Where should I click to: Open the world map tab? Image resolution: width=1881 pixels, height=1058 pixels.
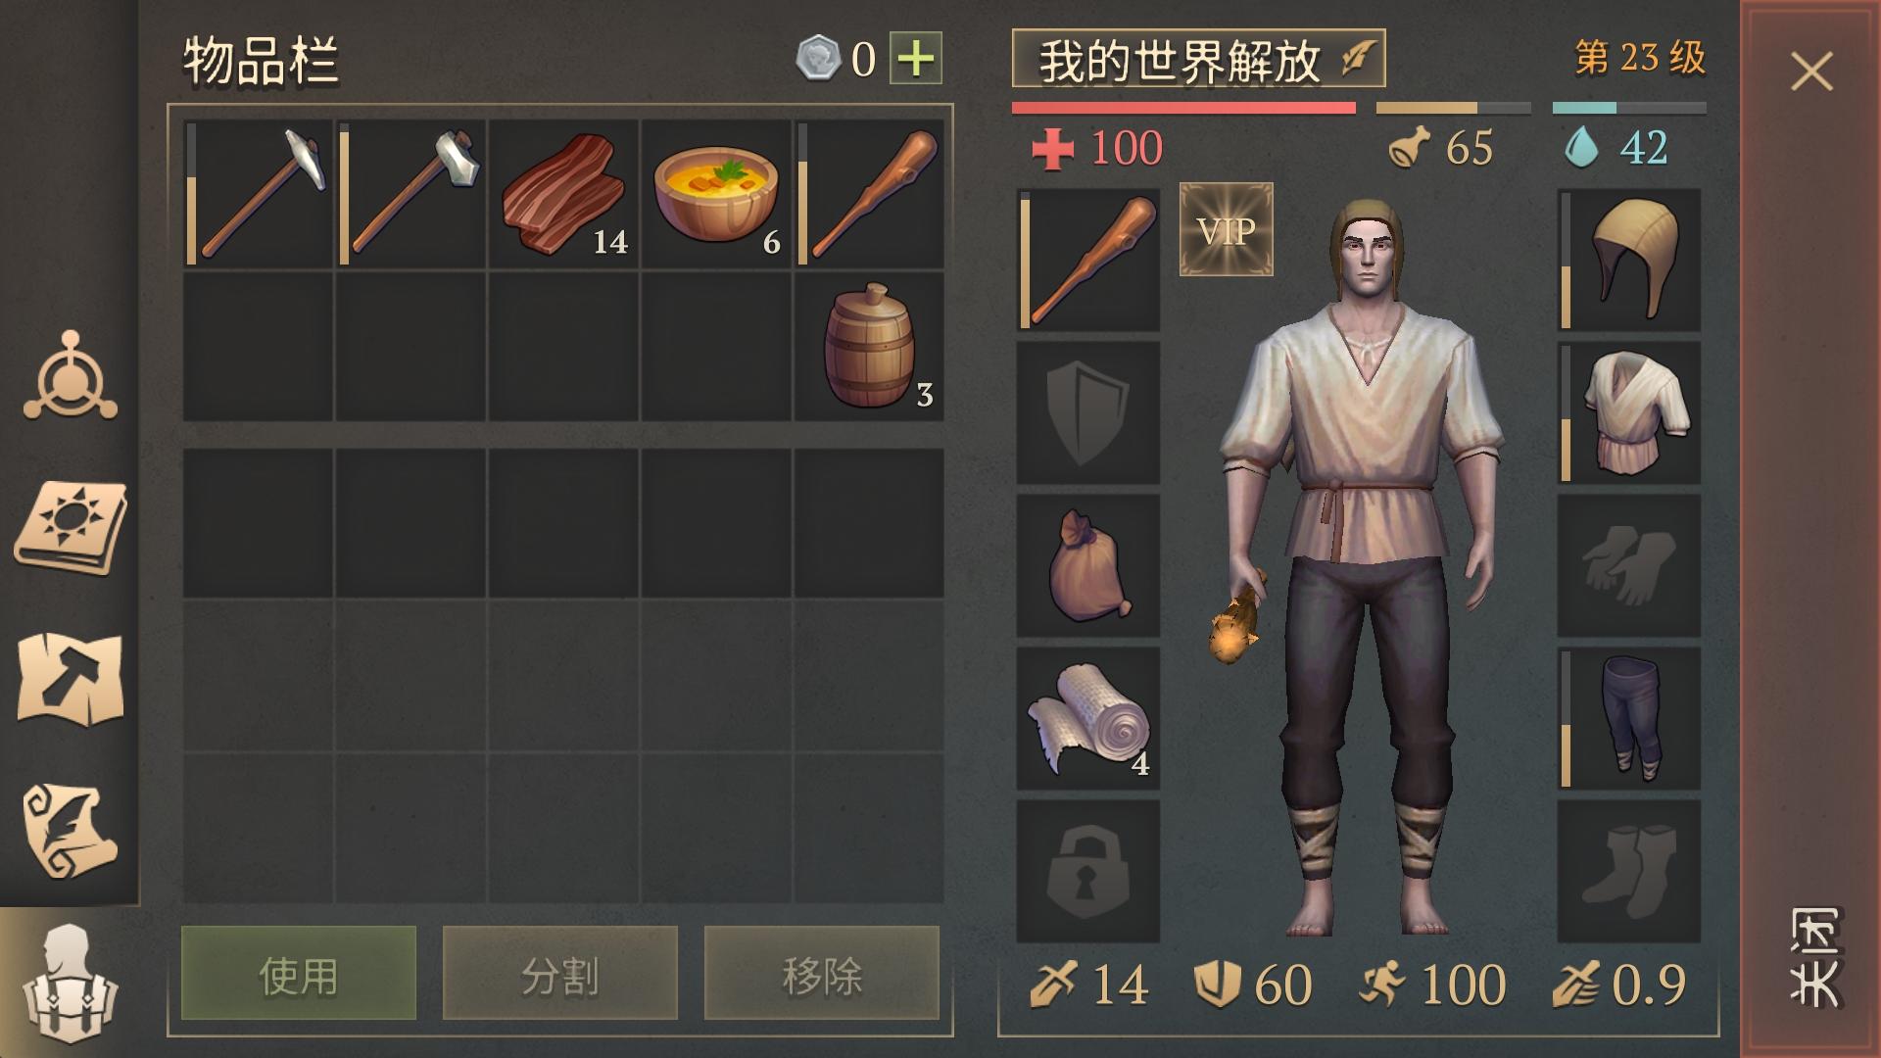point(71,678)
